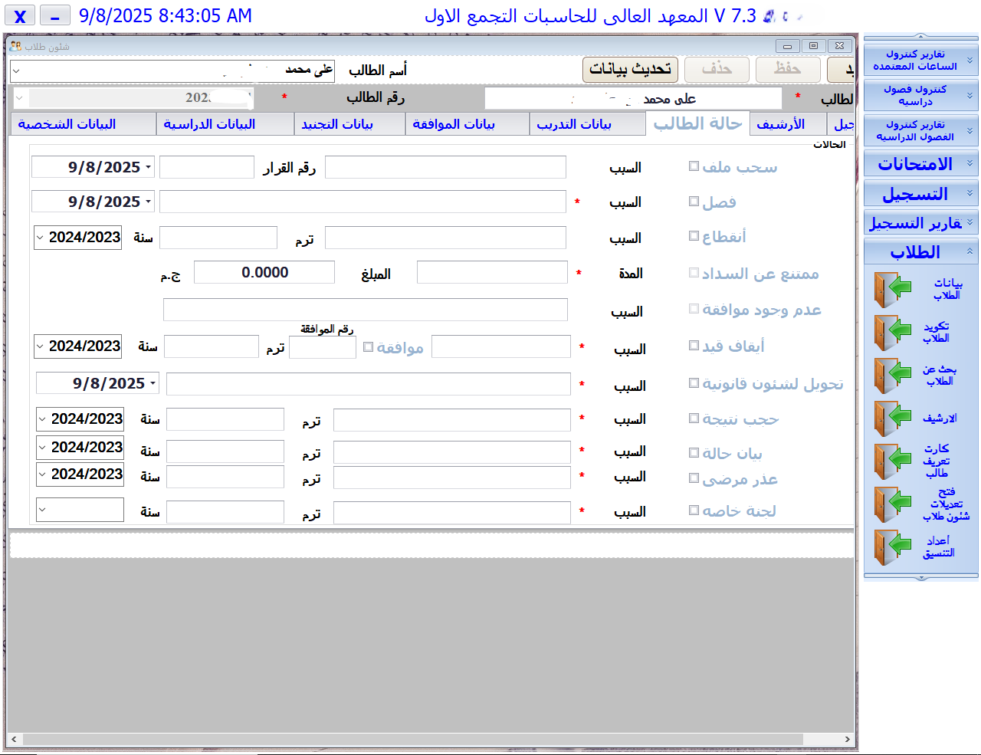981x755 pixels.
Task: Check the فصل status checkbox
Action: [694, 201]
